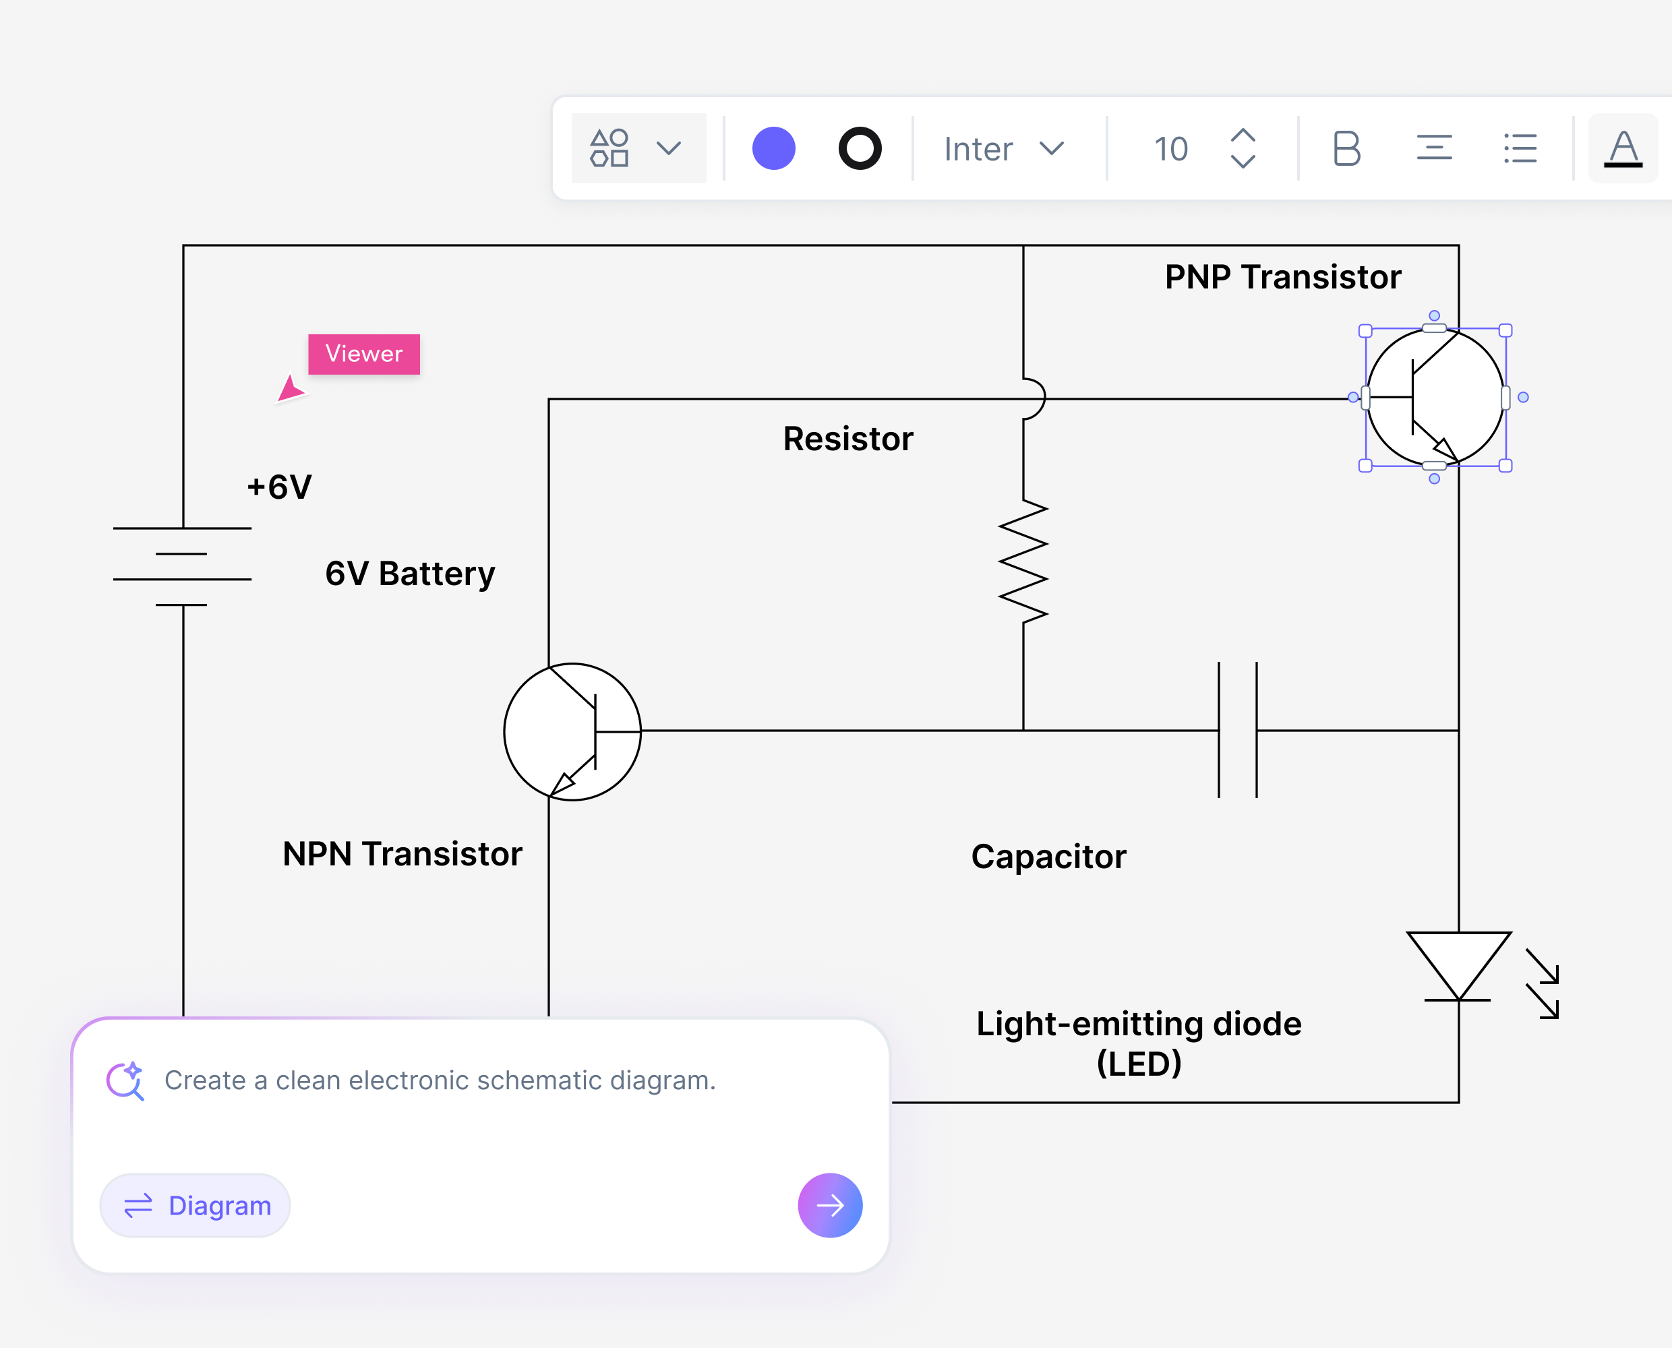Click the font size value 10

[x=1170, y=148]
